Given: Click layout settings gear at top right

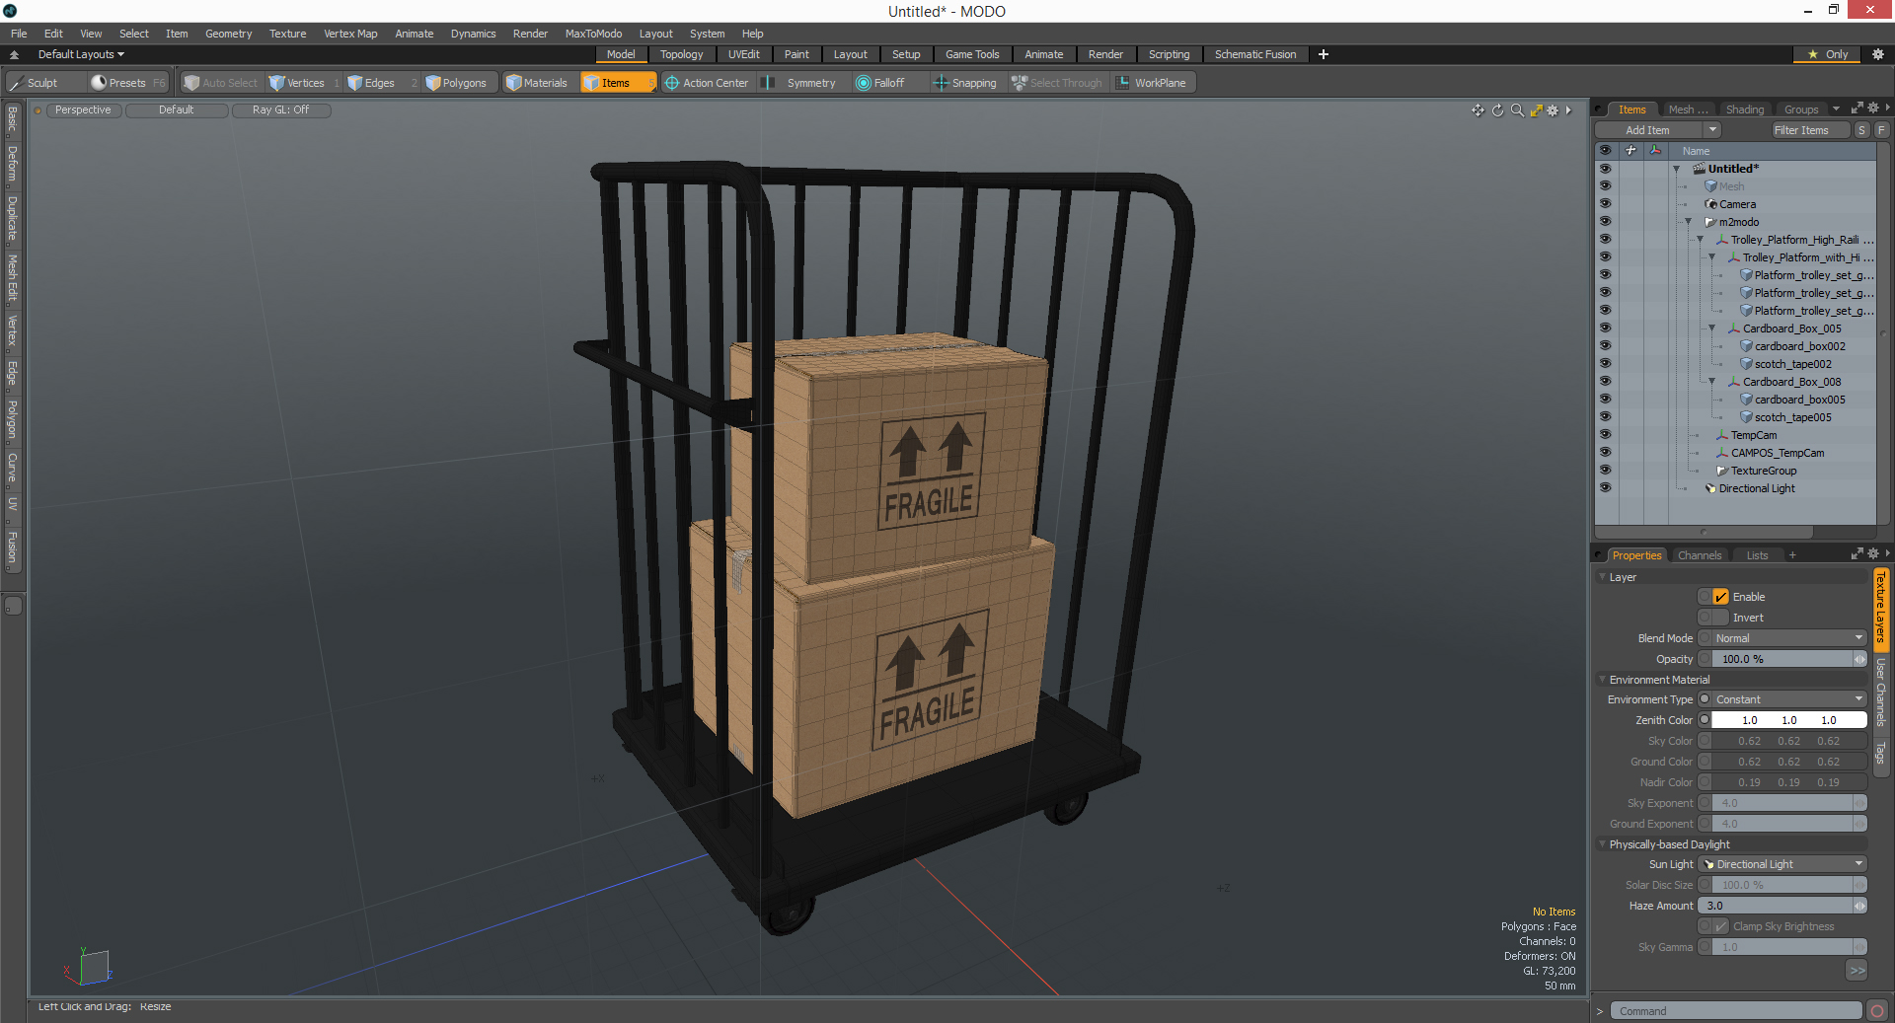Looking at the screenshot, I should coord(1878,54).
